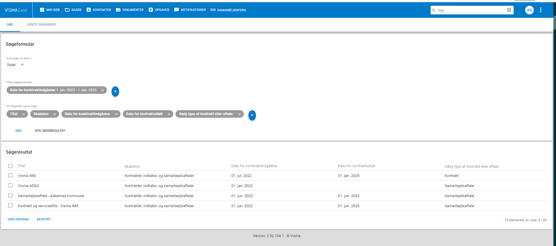This screenshot has width=556, height=246.
Task: Check the Kontrakt og serviceaftle row checkbox
Action: [x=10, y=205]
